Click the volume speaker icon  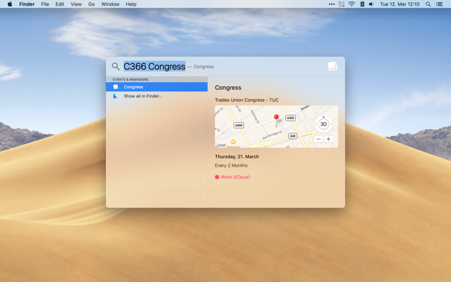pyautogui.click(x=371, y=4)
